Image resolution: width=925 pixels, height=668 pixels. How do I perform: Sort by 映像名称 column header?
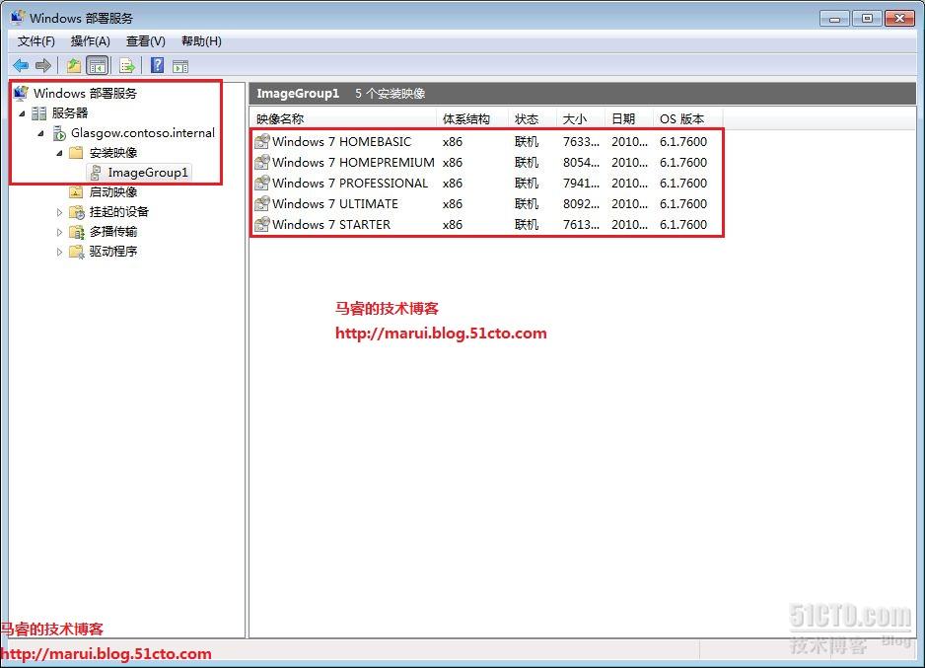343,119
